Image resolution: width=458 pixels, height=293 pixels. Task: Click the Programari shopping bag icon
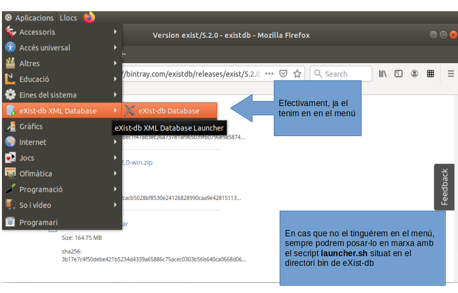click(10, 222)
